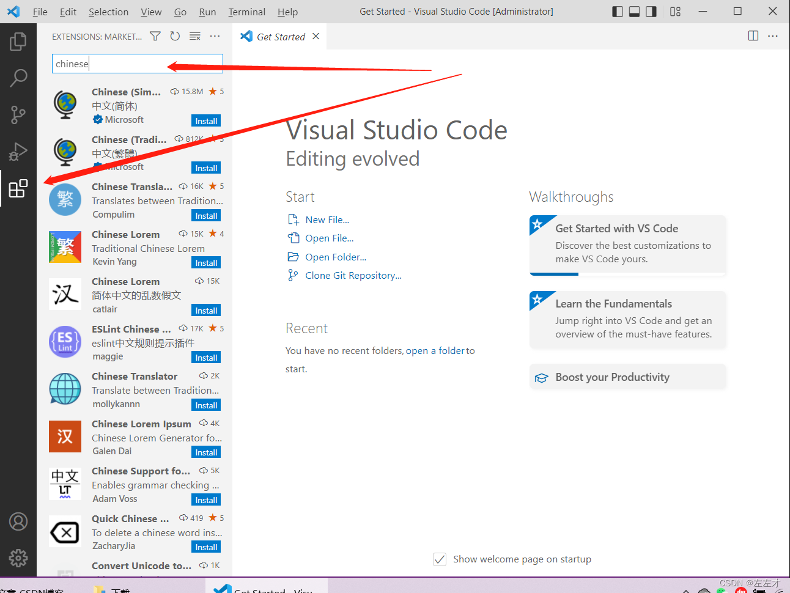Open the Run menu
This screenshot has width=790, height=593.
(x=207, y=12)
